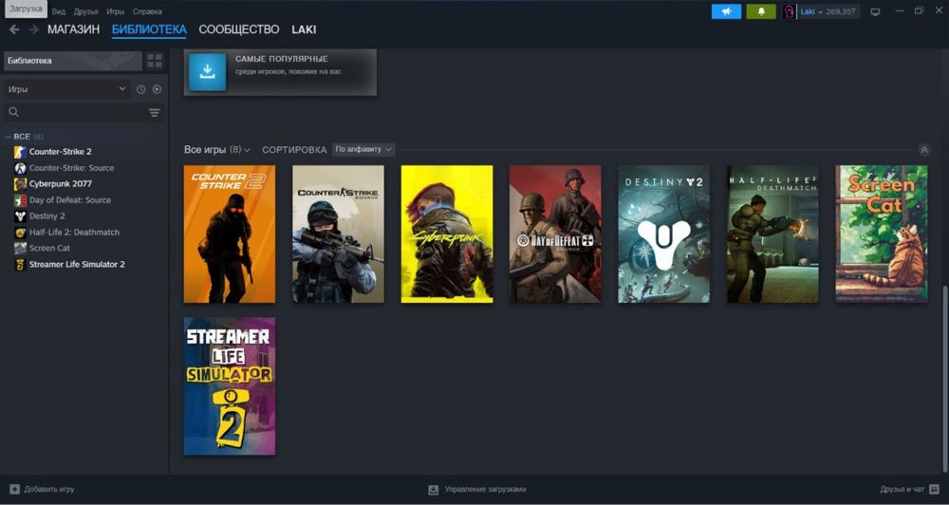Click the blue download icon for Самые популярные
This screenshot has width=949, height=505.
pos(208,72)
